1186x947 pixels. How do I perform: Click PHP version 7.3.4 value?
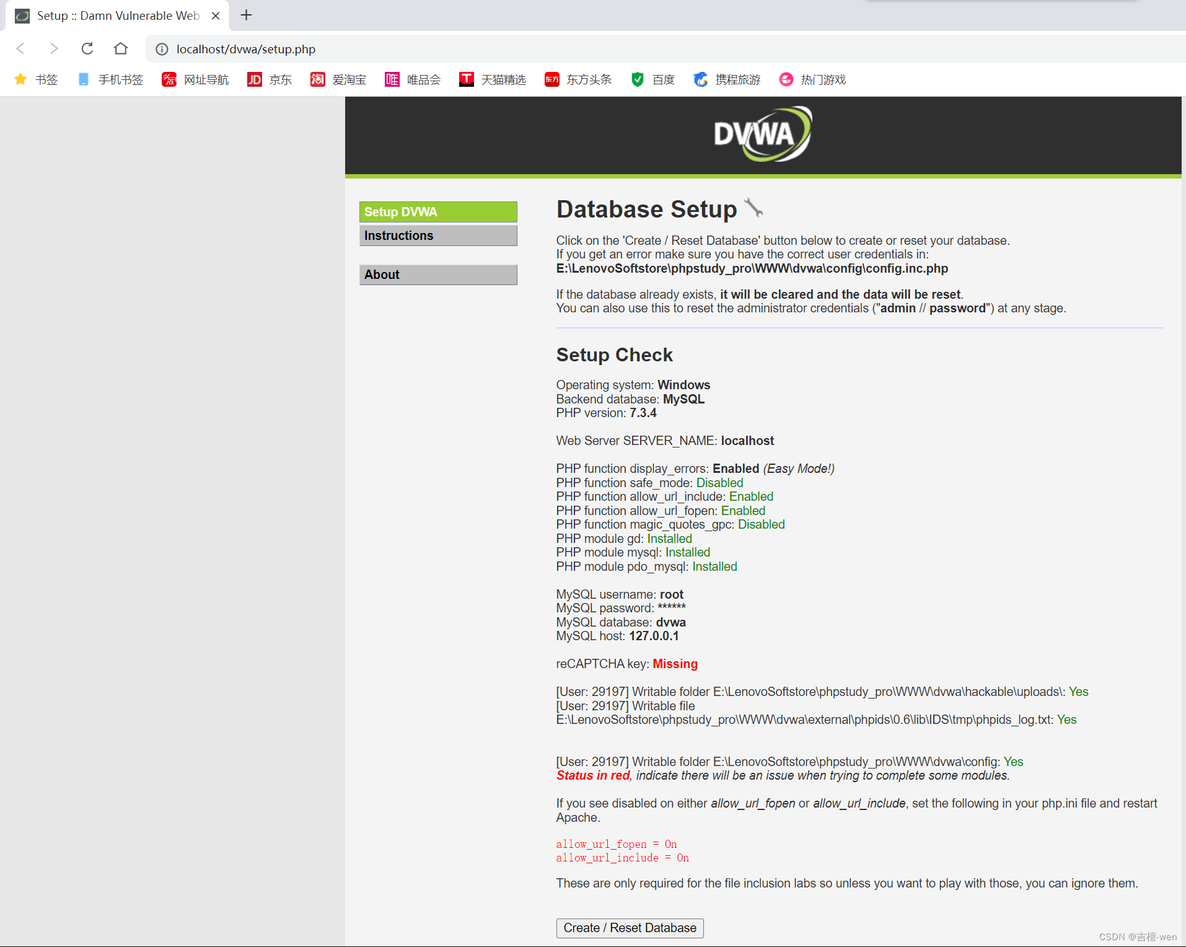[x=643, y=413]
